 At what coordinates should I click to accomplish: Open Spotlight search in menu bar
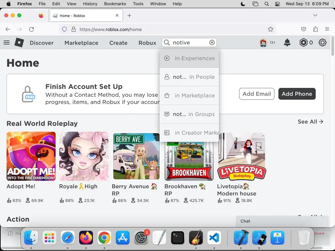[266, 4]
